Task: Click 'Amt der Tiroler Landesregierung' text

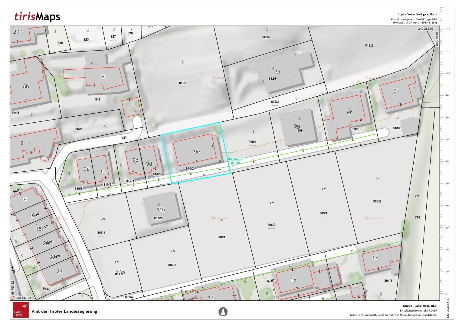Action: coord(64,311)
